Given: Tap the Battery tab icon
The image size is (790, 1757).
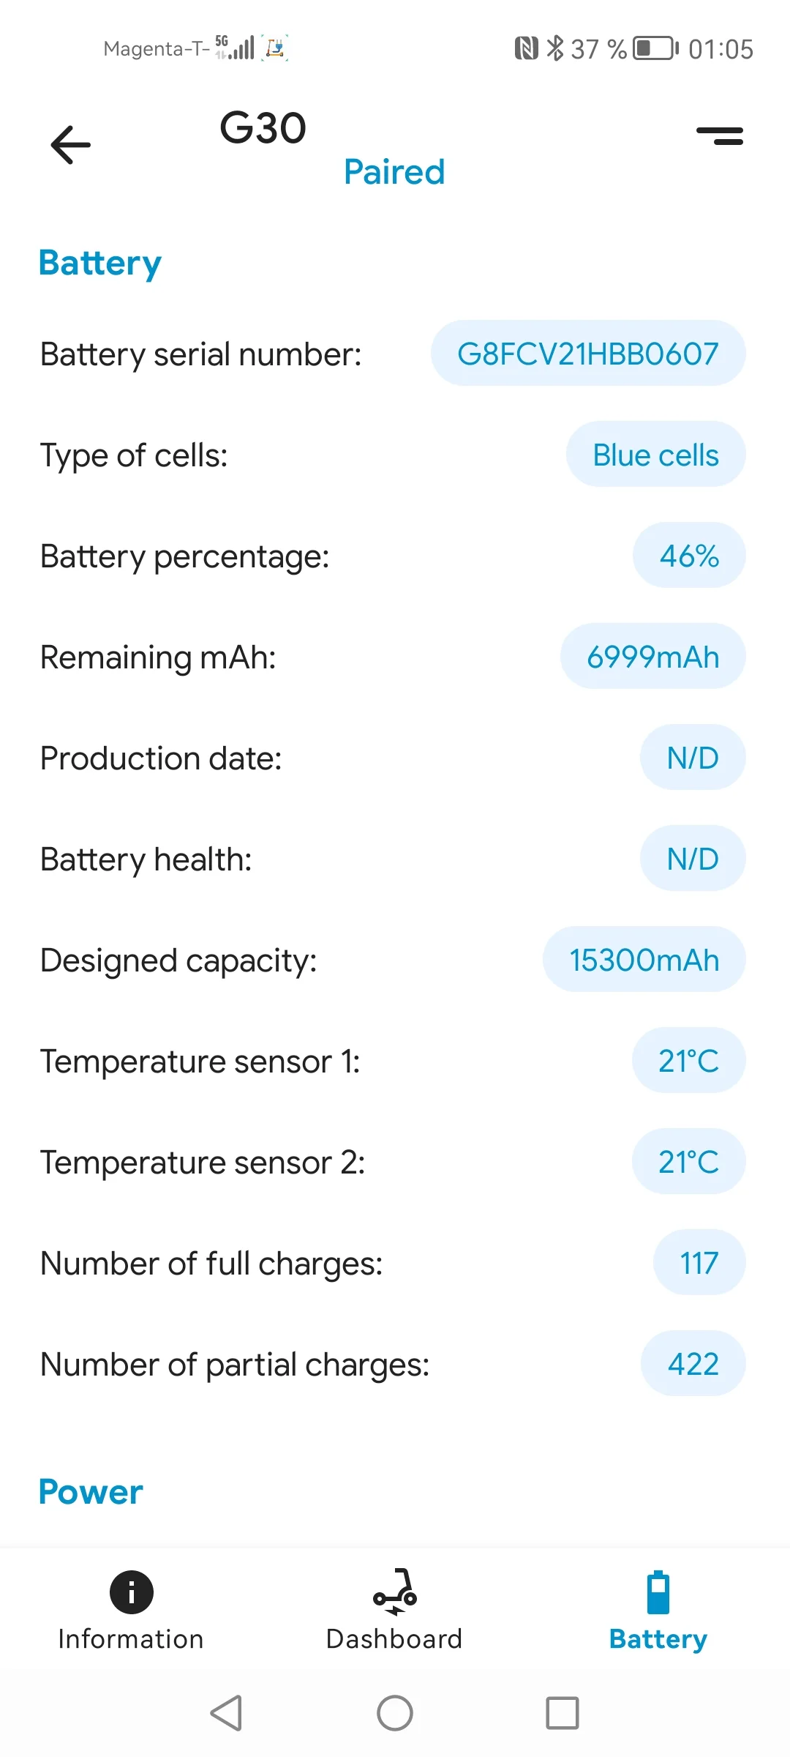Looking at the screenshot, I should (658, 1592).
